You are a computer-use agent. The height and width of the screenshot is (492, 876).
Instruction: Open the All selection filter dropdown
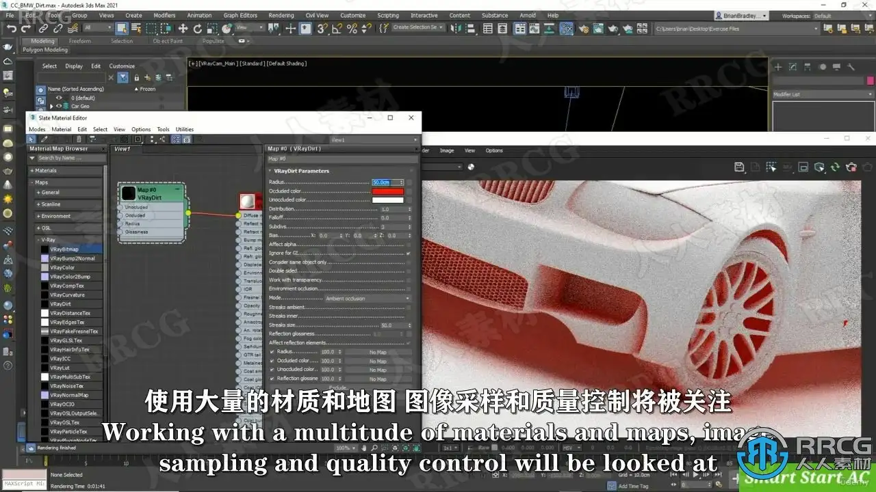[98, 29]
